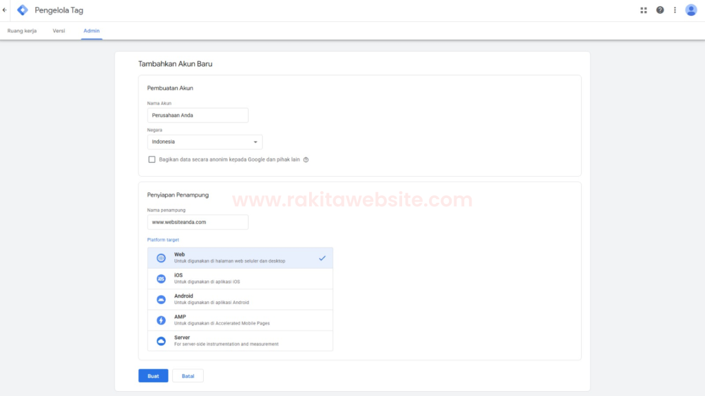The width and height of the screenshot is (705, 396).
Task: Open the three-dot more options menu
Action: click(675, 10)
